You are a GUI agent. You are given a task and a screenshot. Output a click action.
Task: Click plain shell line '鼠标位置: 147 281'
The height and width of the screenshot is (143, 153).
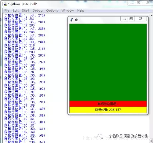[20, 18]
